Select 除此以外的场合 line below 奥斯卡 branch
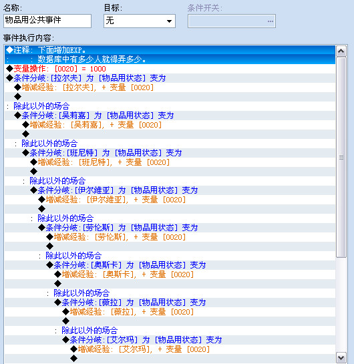This screenshot has width=354, height=364. click(x=170, y=293)
